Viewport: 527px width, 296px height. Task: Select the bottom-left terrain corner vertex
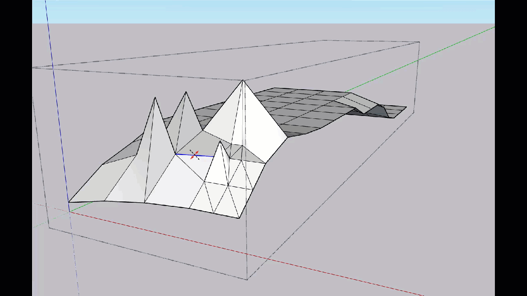(69, 202)
